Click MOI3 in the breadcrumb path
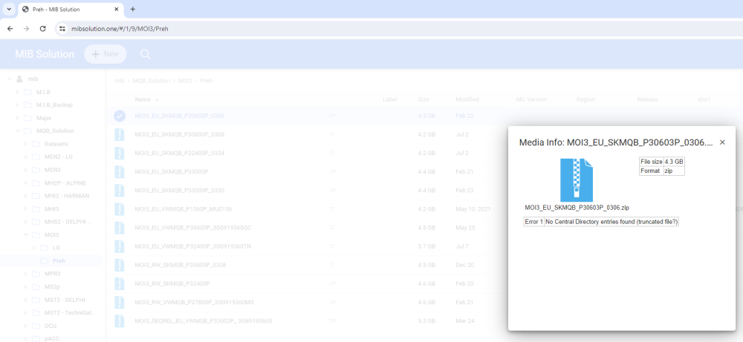 click(x=185, y=81)
